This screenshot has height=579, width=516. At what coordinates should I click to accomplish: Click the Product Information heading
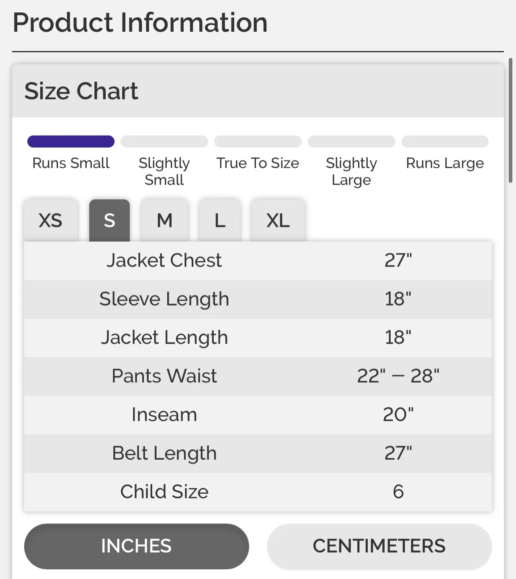click(x=140, y=23)
